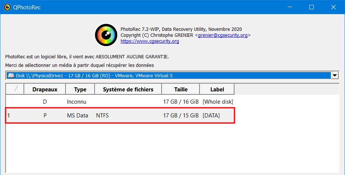Click partition number 1 cell
345x175 pixels.
tap(9, 116)
